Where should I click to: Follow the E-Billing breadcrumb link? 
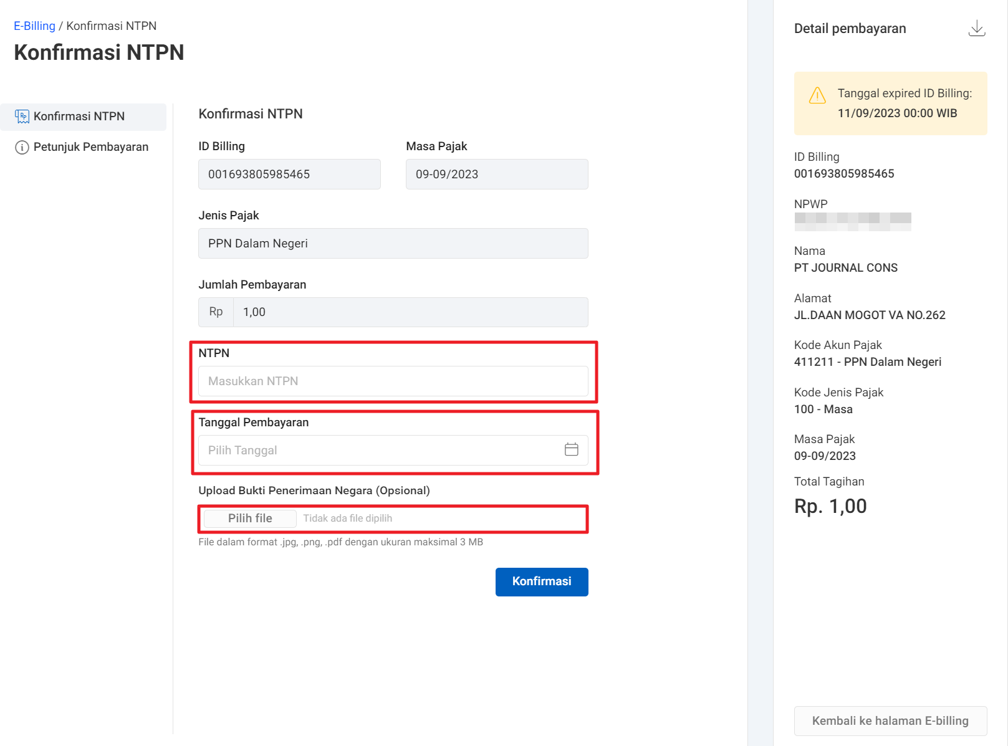point(34,26)
